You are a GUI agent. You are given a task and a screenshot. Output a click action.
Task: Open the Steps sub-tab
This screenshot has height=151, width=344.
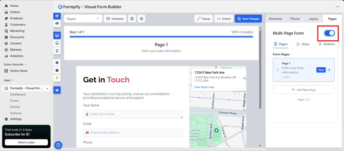(x=303, y=44)
